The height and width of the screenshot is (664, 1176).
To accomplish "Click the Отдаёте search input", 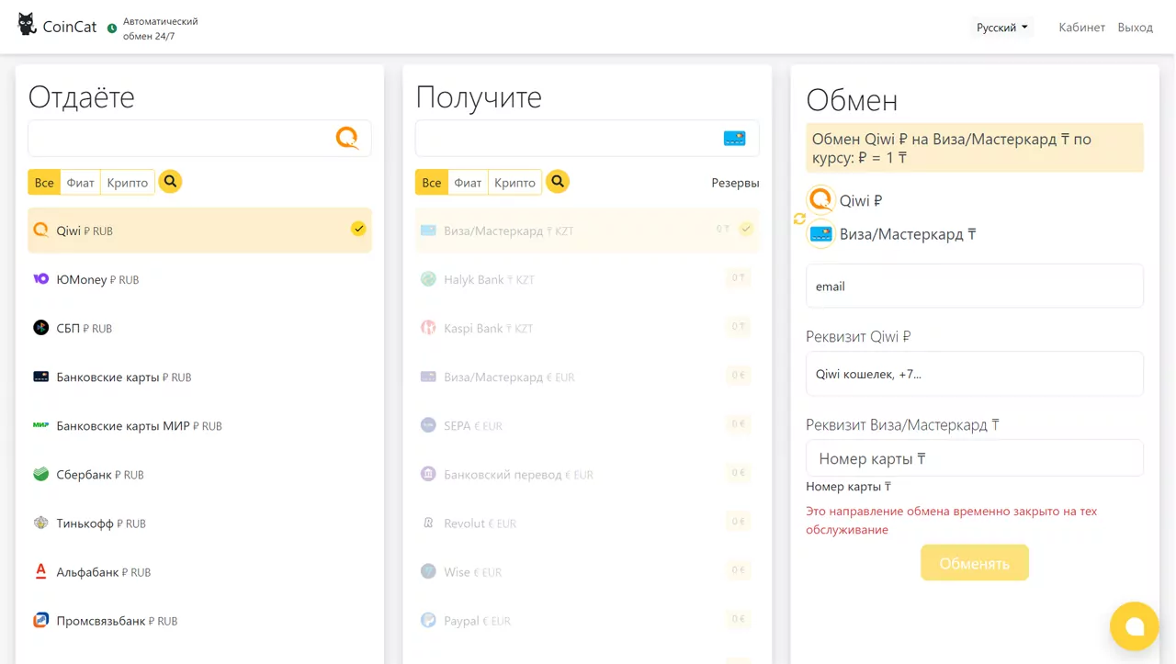I will [199, 139].
